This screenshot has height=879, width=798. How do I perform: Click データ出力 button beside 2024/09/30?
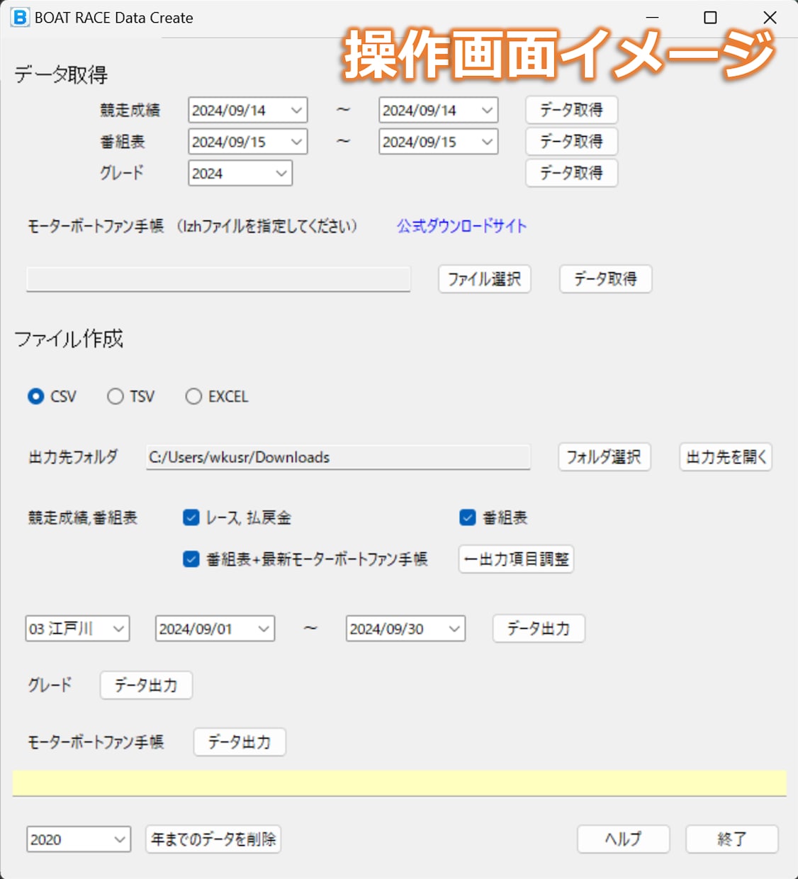[539, 628]
